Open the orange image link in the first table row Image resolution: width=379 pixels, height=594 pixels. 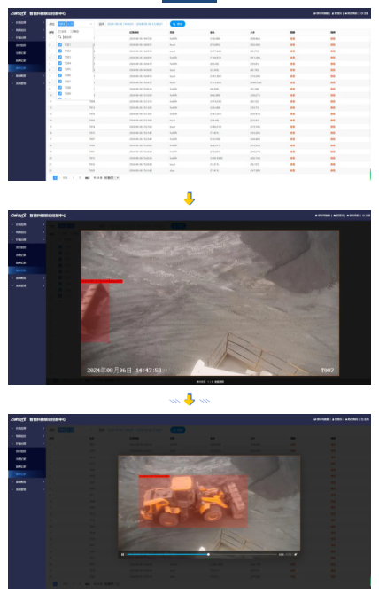(292, 39)
